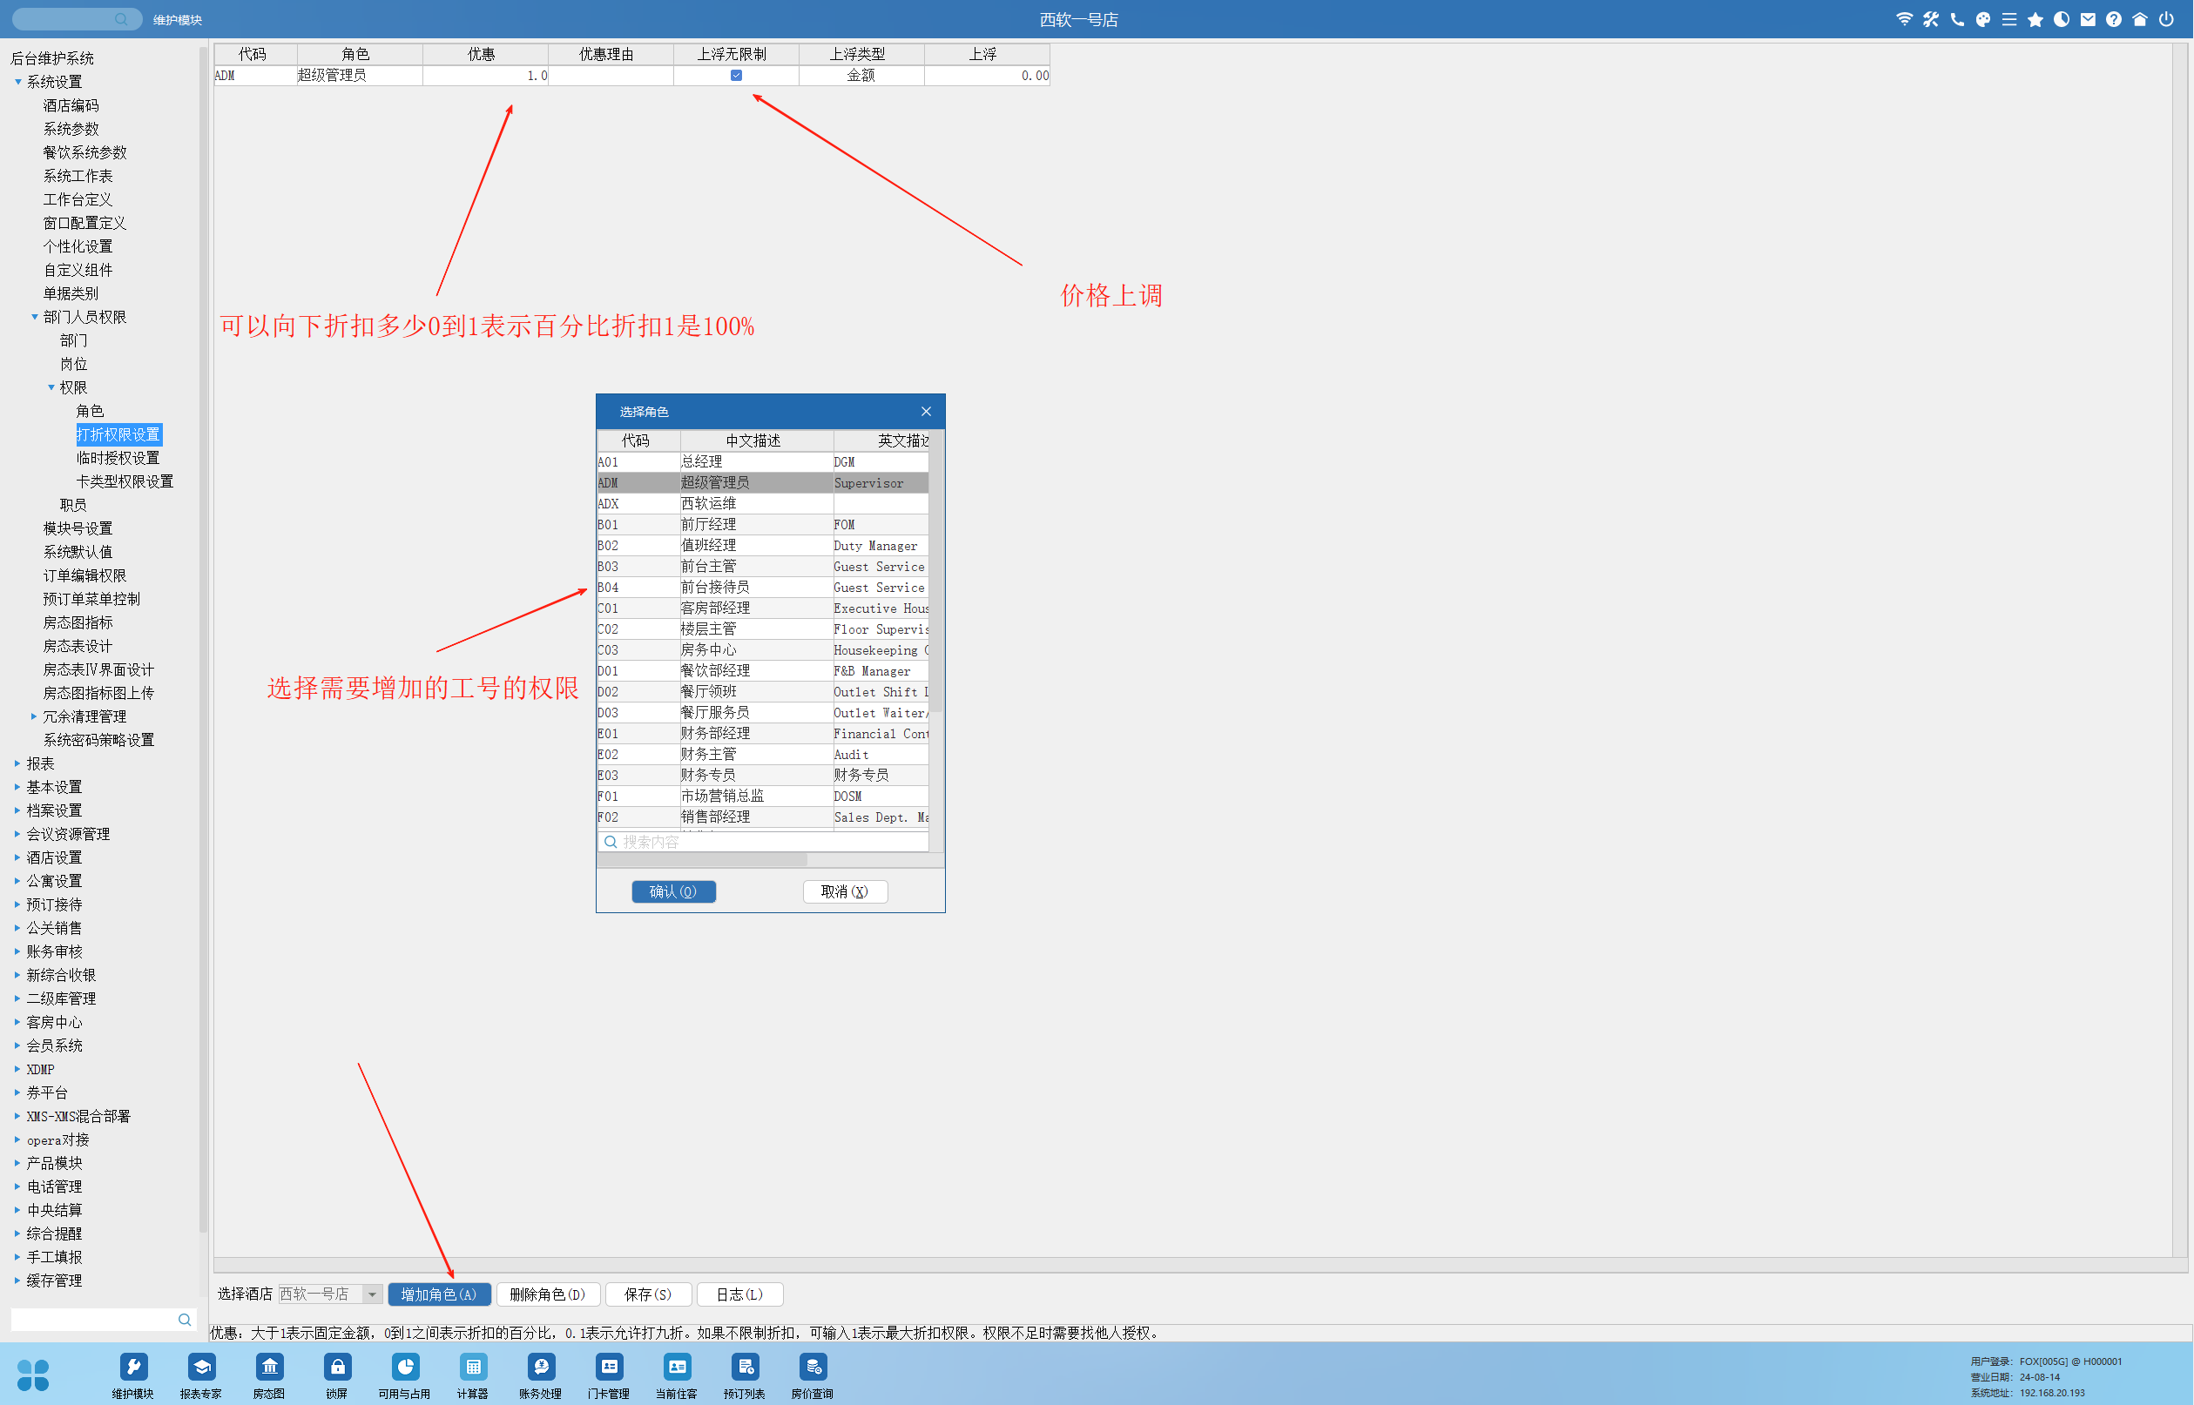Click the phone handset icon
Screen dimensions: 2194x1405
pyautogui.click(x=1958, y=19)
